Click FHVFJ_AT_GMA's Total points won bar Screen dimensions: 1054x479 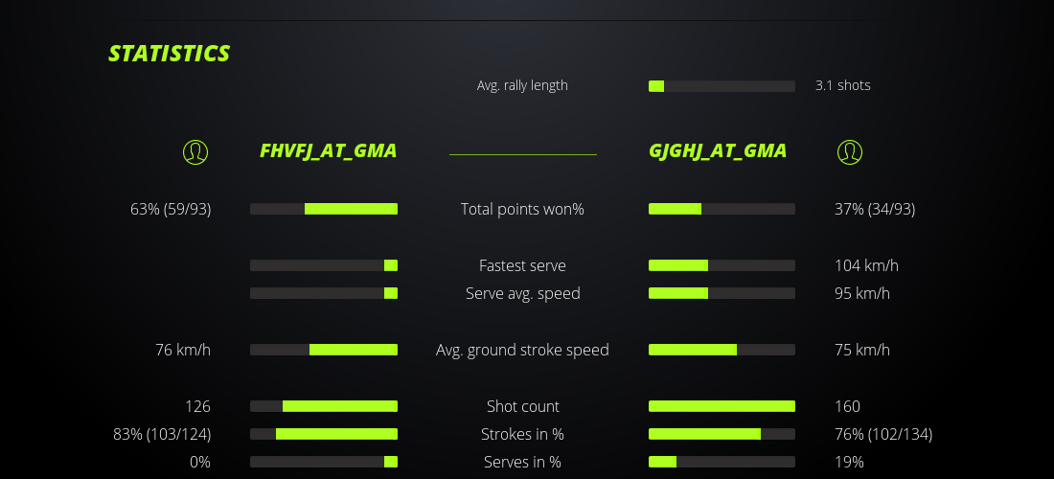(324, 209)
